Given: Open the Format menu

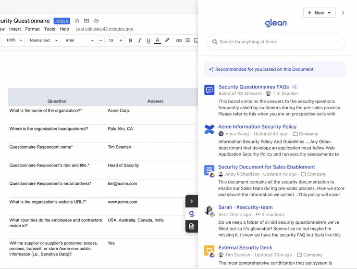Looking at the screenshot, I should coord(32,29).
